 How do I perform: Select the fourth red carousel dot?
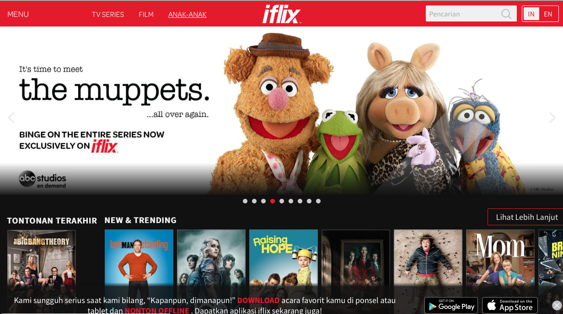point(273,201)
